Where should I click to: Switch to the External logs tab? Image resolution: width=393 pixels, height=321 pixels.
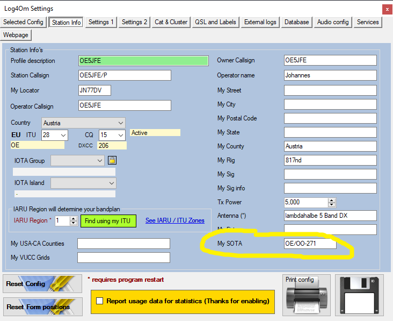coord(260,22)
